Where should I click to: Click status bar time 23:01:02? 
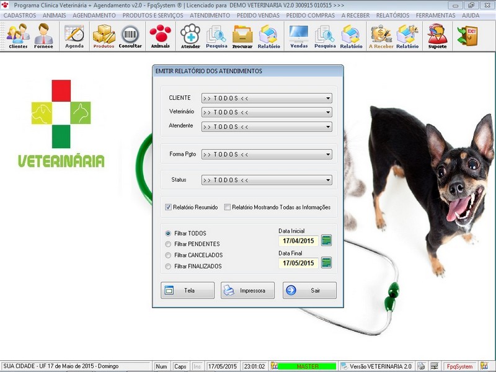point(255,366)
